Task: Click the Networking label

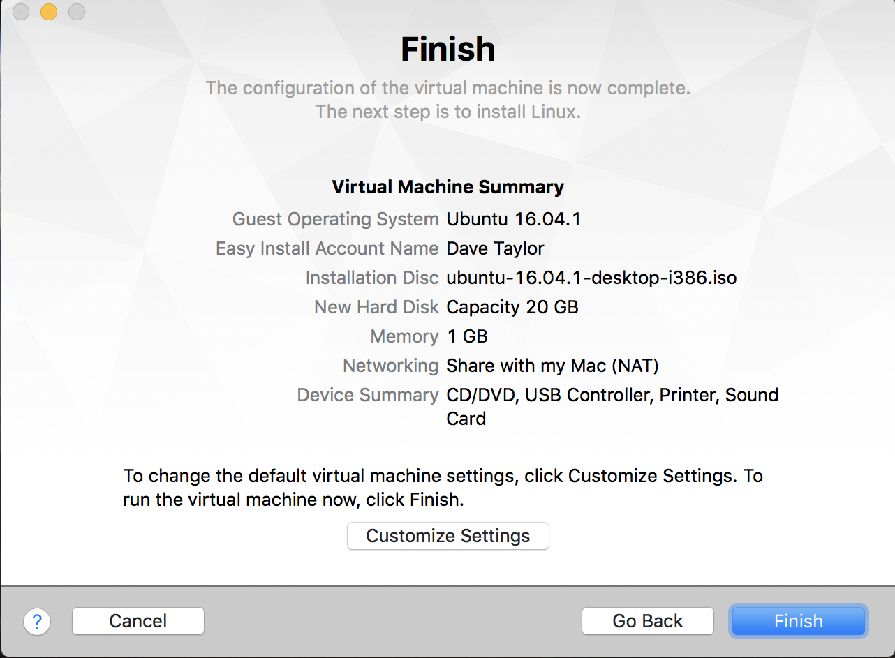Action: coord(390,366)
